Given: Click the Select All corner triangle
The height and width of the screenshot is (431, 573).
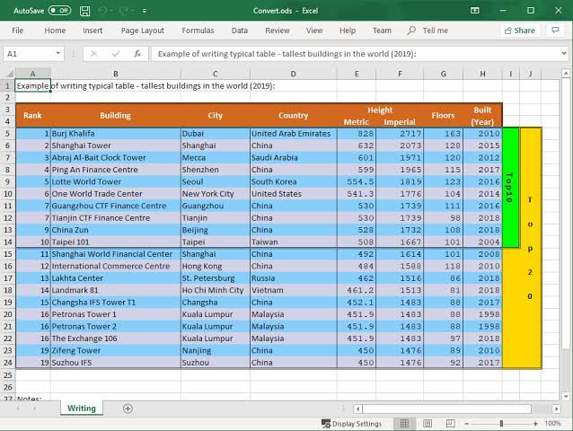Looking at the screenshot, I should [10, 74].
